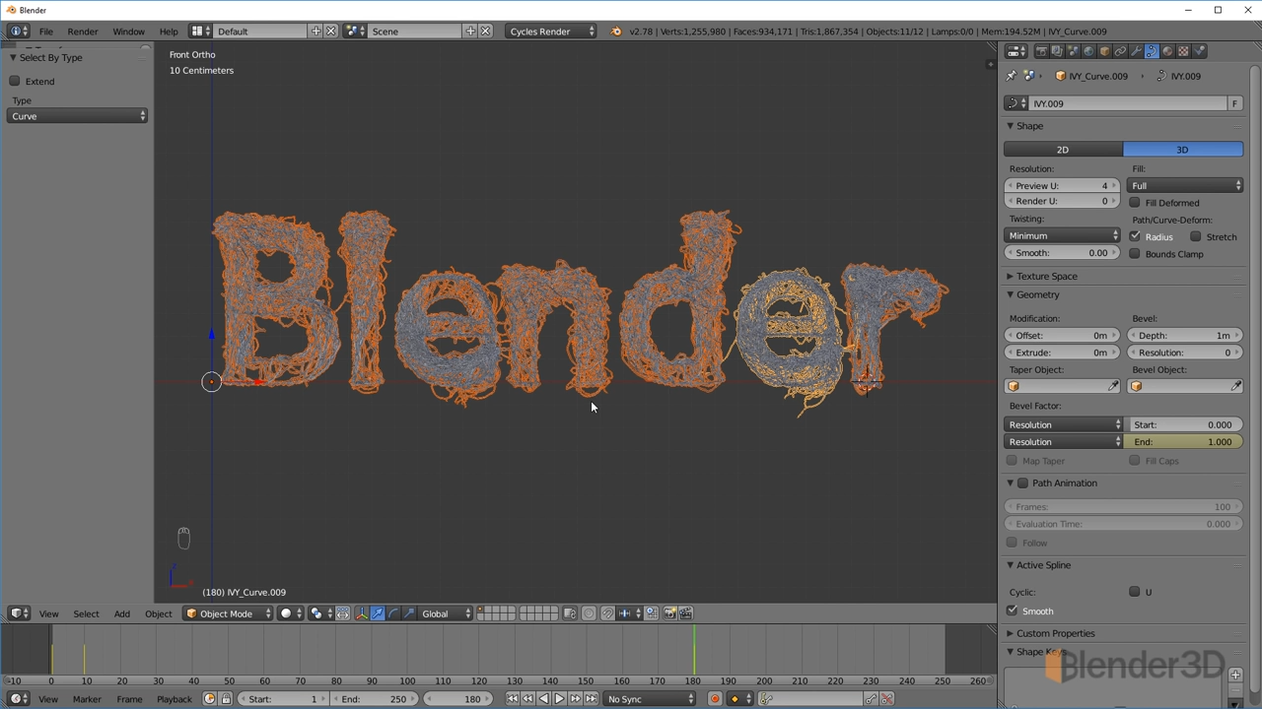
Task: Jump to the timeline end frame
Action: click(x=591, y=699)
